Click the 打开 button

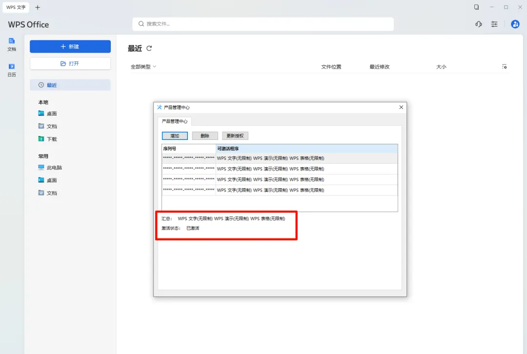click(x=70, y=63)
